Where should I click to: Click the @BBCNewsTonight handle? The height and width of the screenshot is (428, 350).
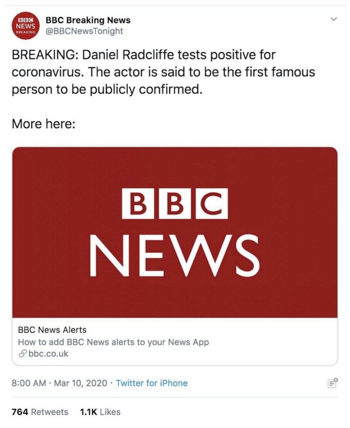84,31
